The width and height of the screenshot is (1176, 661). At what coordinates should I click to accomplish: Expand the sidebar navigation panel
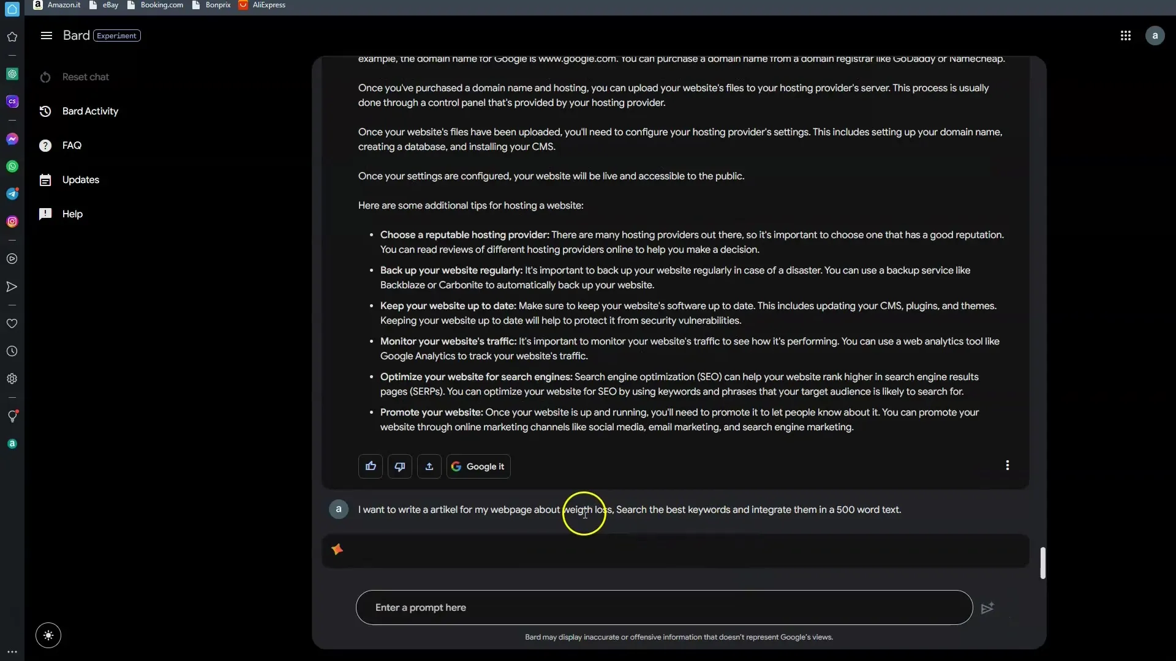click(46, 35)
